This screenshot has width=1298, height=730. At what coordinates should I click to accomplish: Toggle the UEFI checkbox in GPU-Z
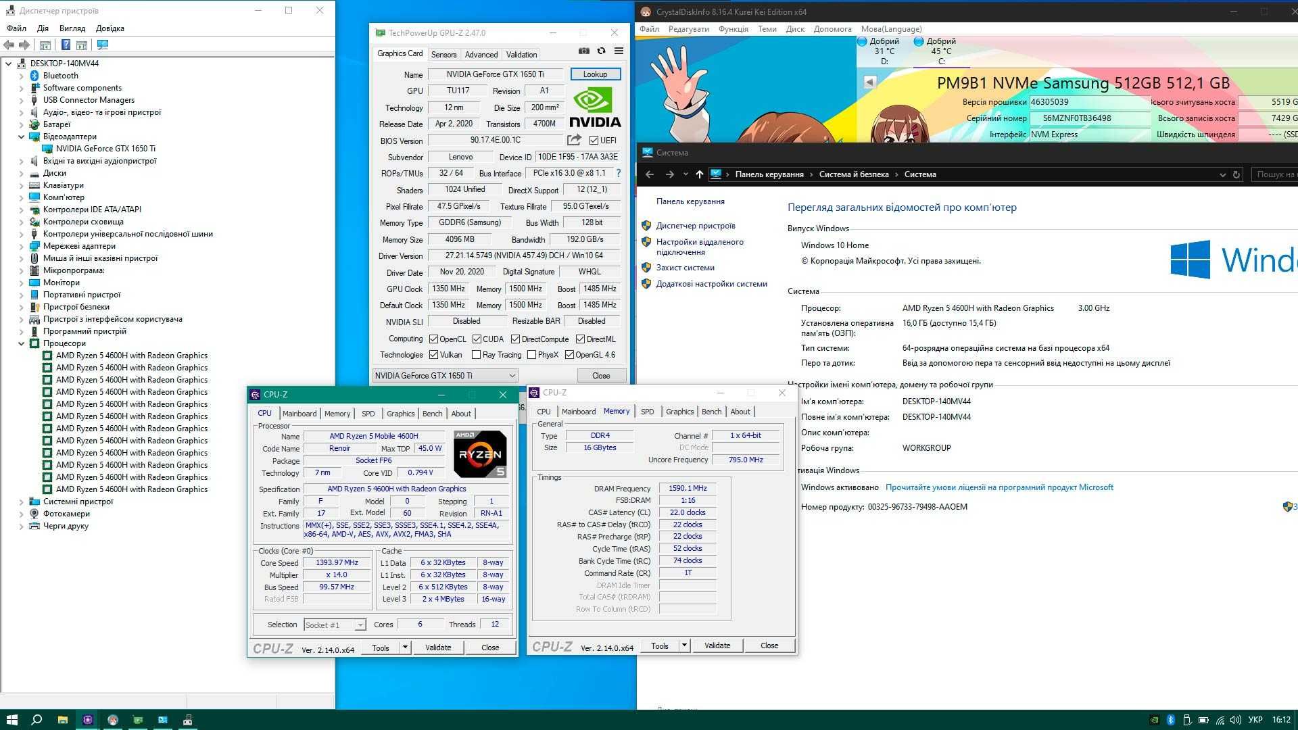[594, 141]
